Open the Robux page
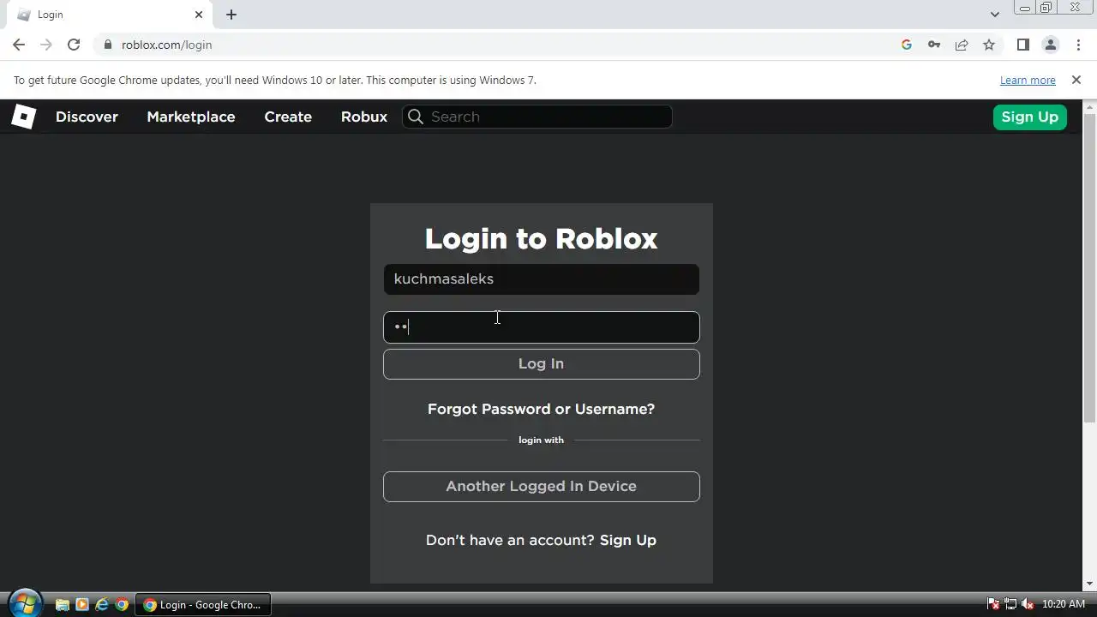1097x617 pixels. [364, 117]
